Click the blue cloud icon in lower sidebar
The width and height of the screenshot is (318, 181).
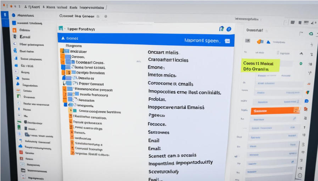21,146
